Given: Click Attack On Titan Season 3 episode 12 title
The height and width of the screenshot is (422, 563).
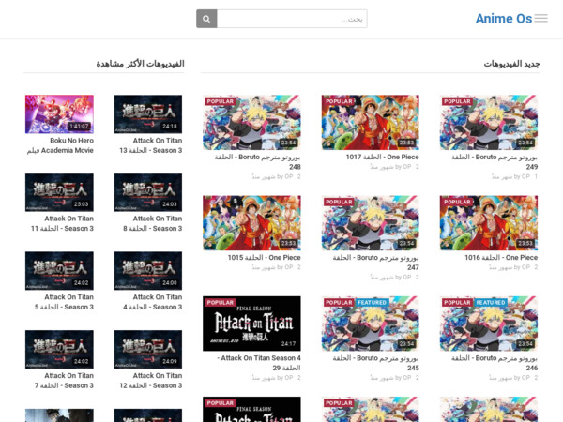Looking at the screenshot, I should coord(151,381).
